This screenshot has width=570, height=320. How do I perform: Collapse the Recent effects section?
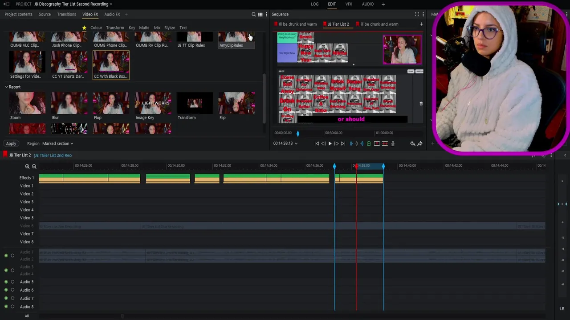click(6, 87)
